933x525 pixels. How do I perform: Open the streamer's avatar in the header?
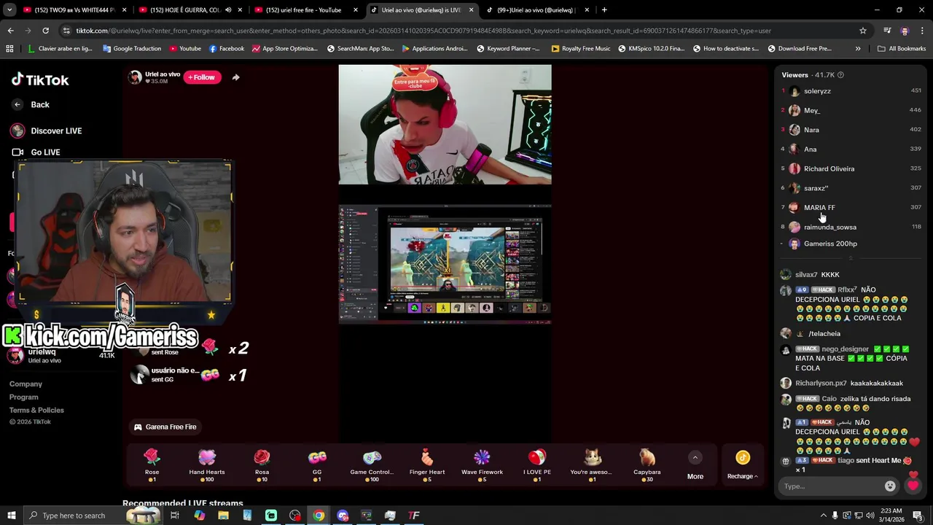click(135, 77)
